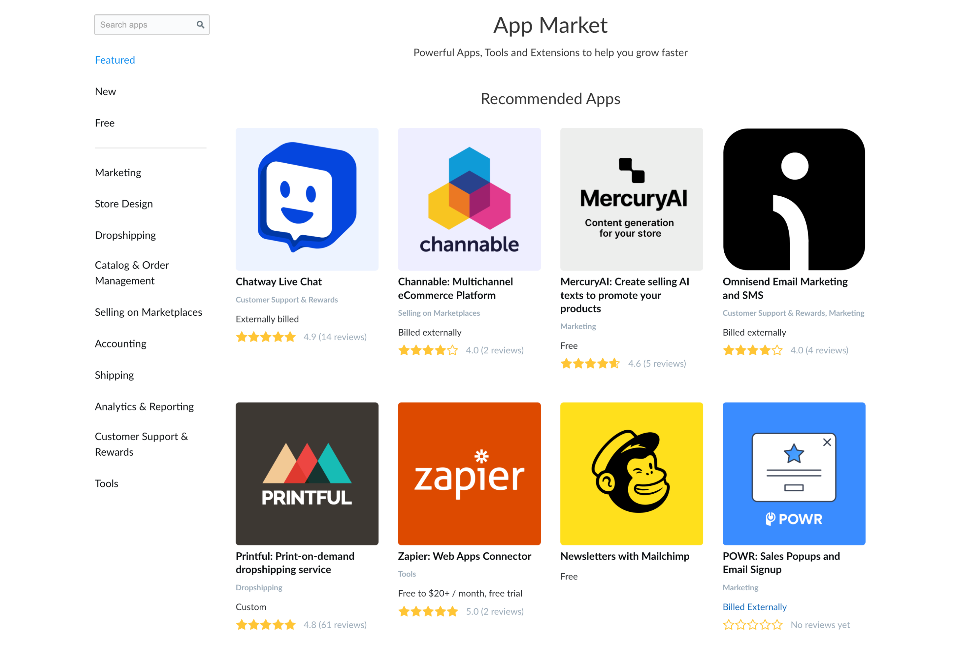Click the Zapier: Web Apps Connector title
The image size is (966, 649).
coord(464,556)
